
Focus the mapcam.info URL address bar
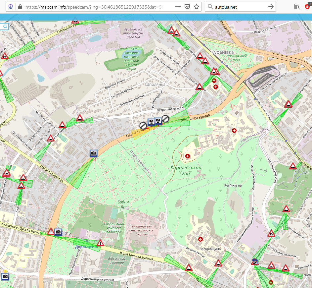(96, 7)
